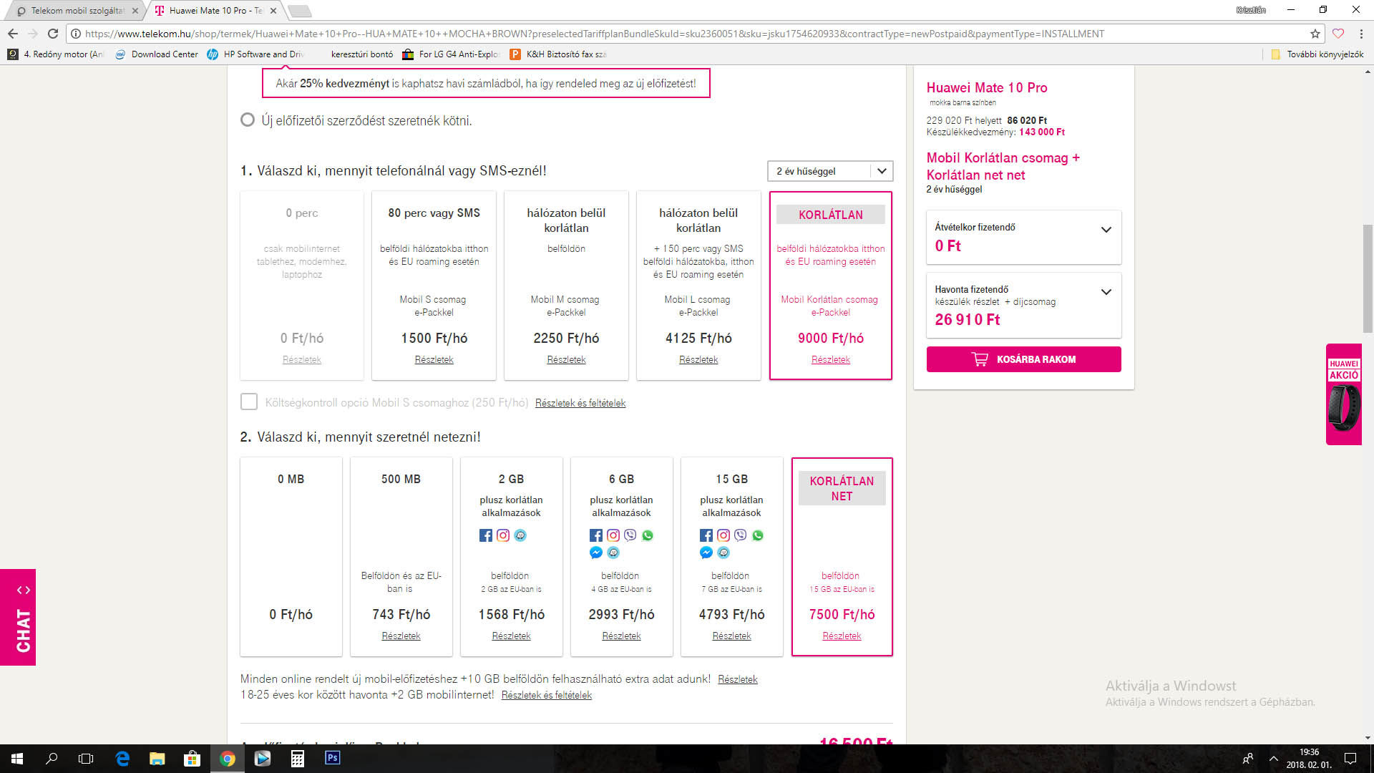
Task: Click the Waze icon in the 2 GB card
Action: pos(520,535)
